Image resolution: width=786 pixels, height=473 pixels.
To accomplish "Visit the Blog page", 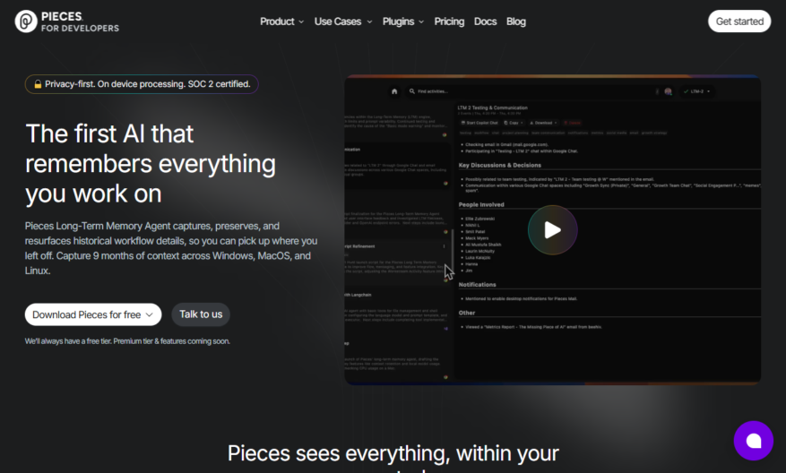I will point(516,21).
